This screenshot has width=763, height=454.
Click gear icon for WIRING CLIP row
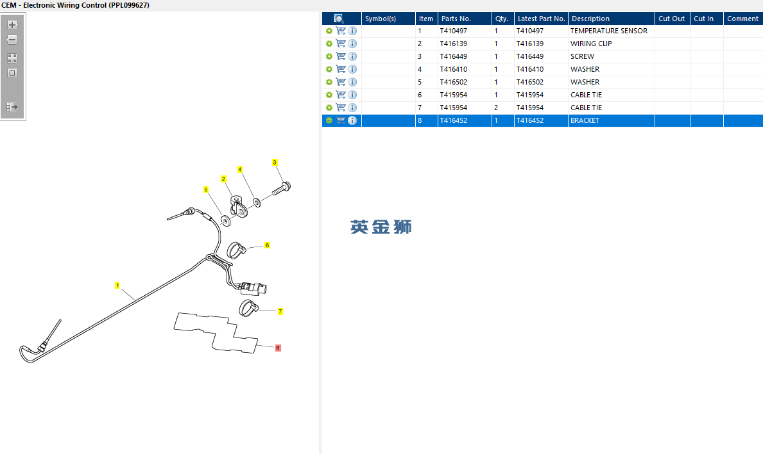(x=329, y=44)
